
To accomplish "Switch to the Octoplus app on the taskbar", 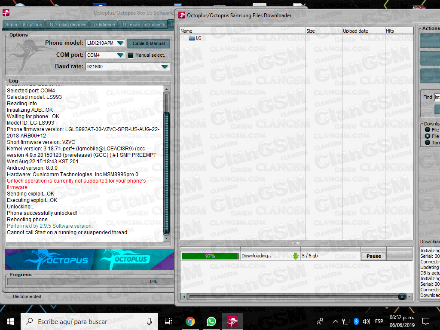I will [x=232, y=321].
